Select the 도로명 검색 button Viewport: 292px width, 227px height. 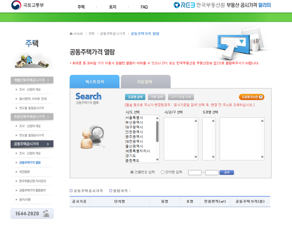click(x=135, y=97)
